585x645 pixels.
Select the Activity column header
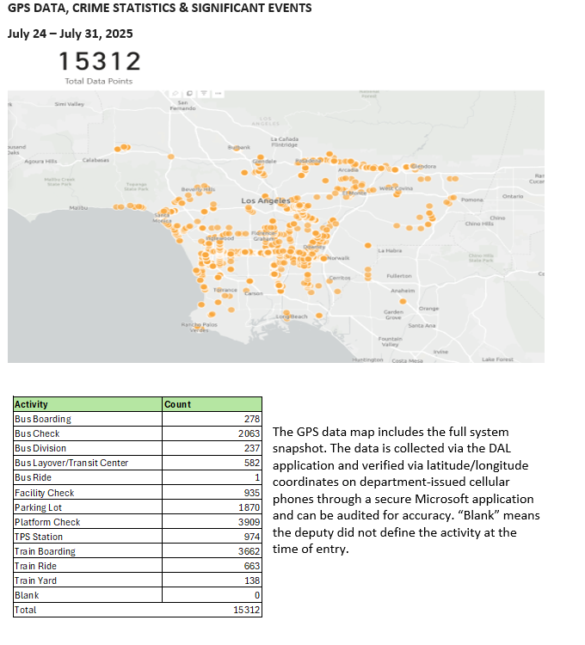pos(32,403)
